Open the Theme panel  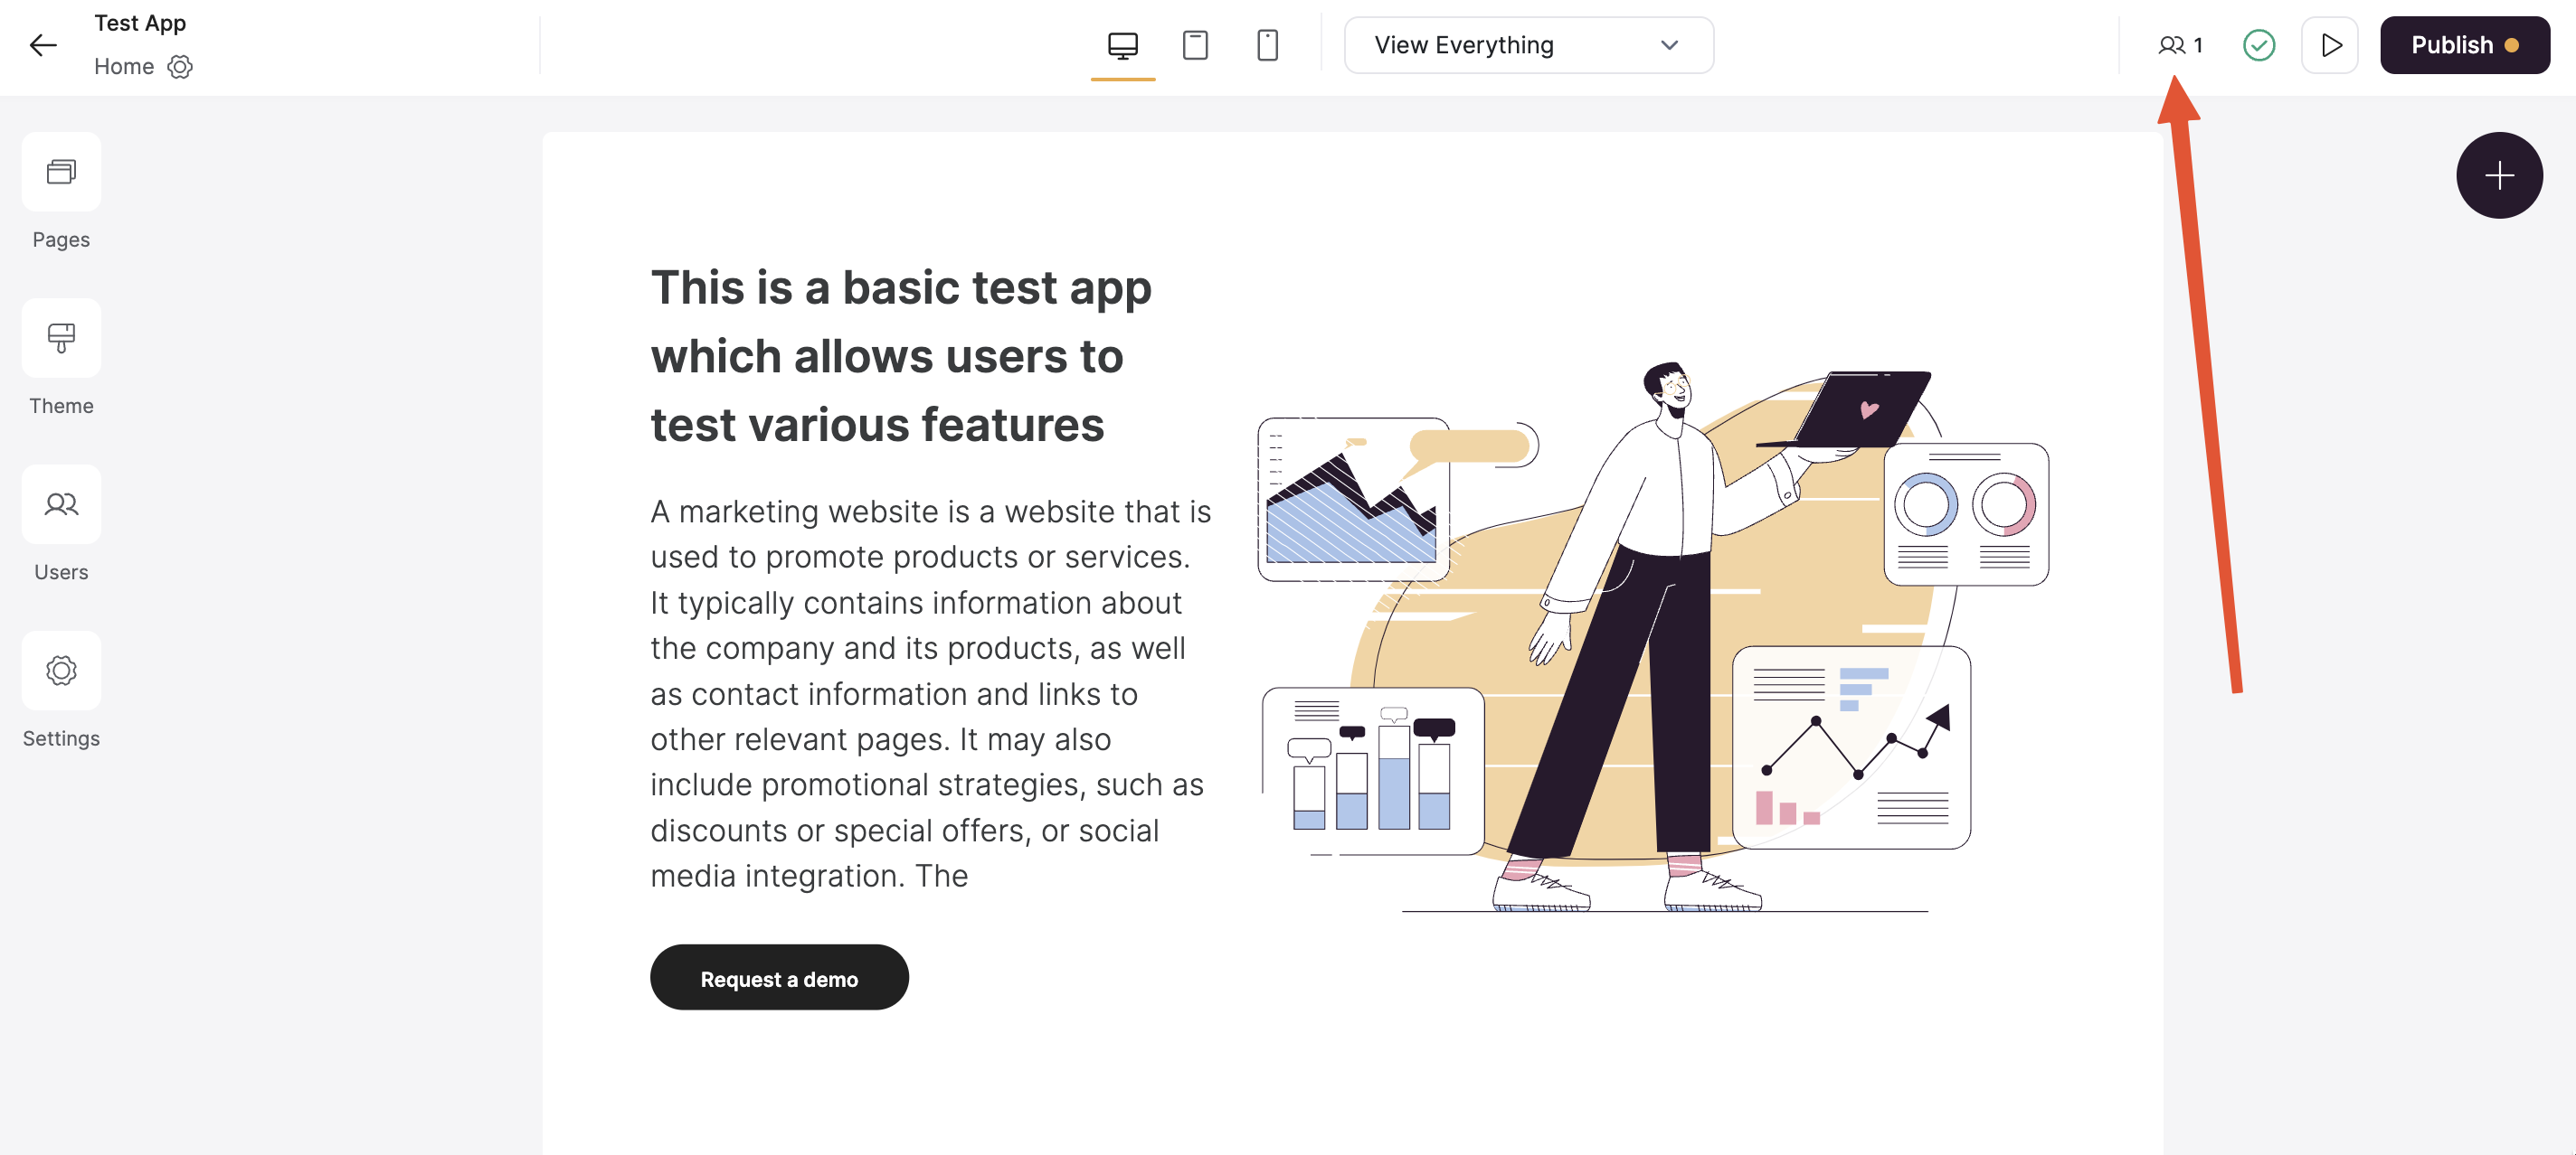[61, 338]
